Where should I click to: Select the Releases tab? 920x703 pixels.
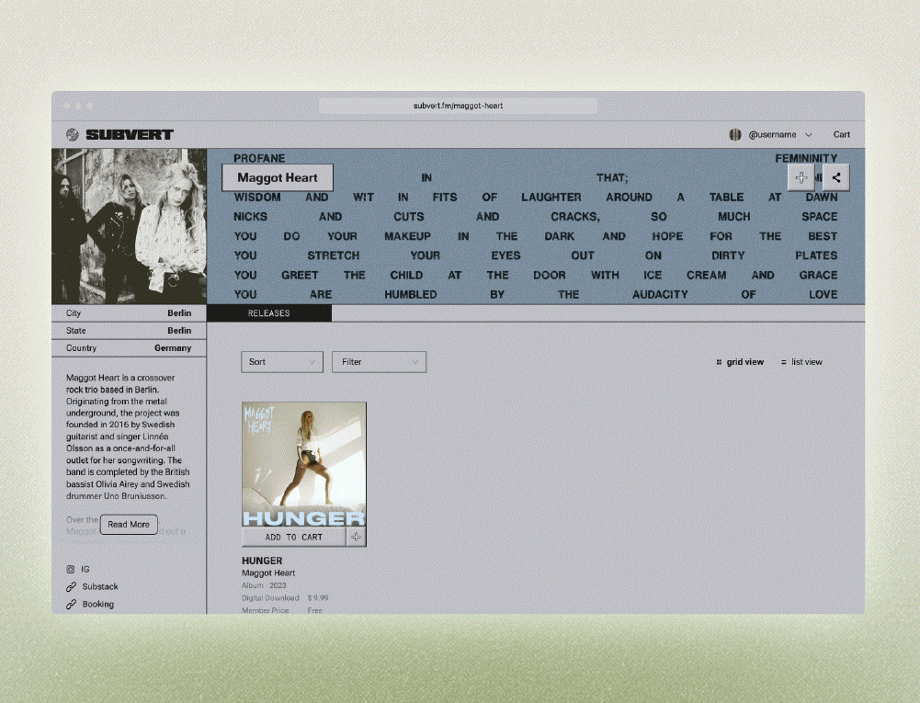268,313
